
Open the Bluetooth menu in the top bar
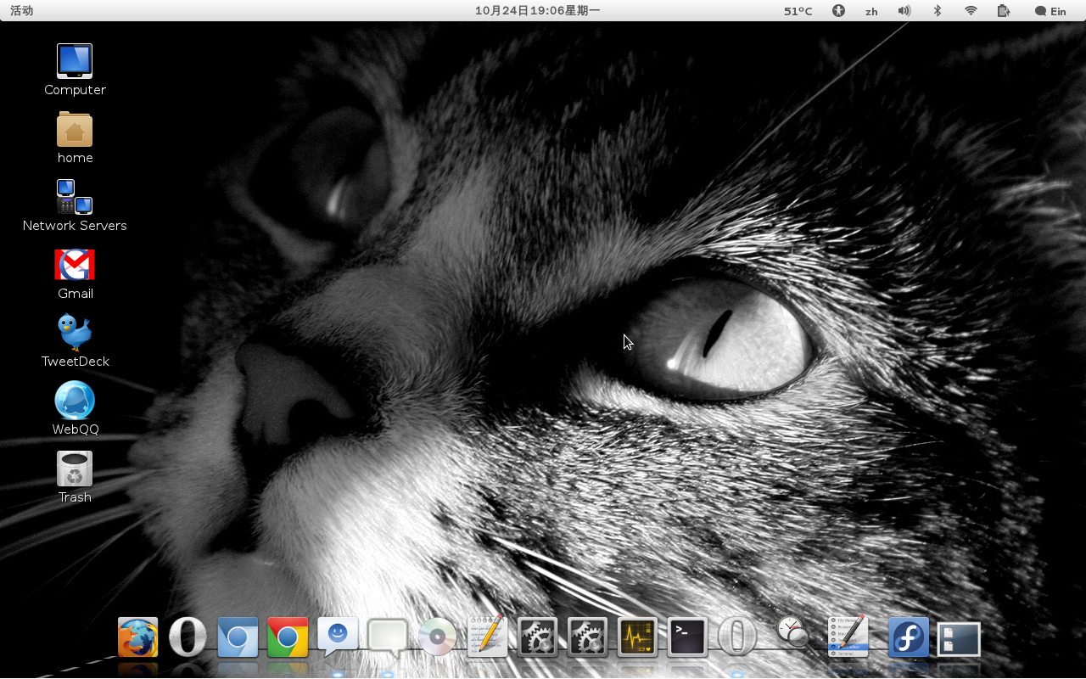tap(938, 11)
